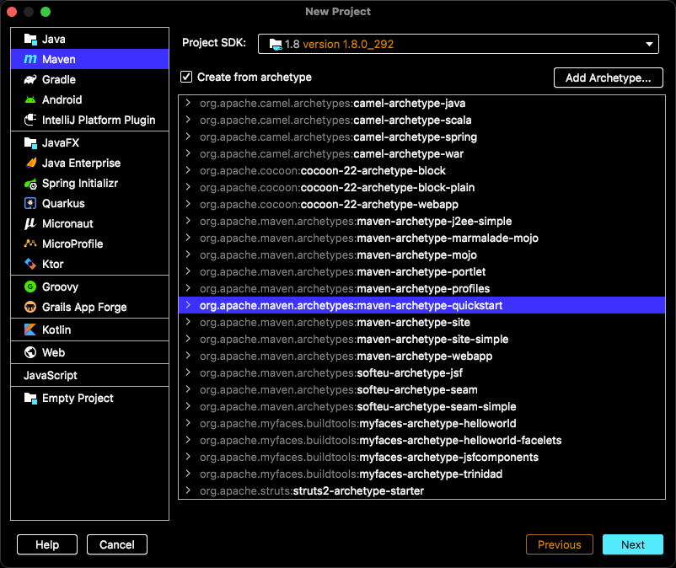Click the Next button

[632, 544]
